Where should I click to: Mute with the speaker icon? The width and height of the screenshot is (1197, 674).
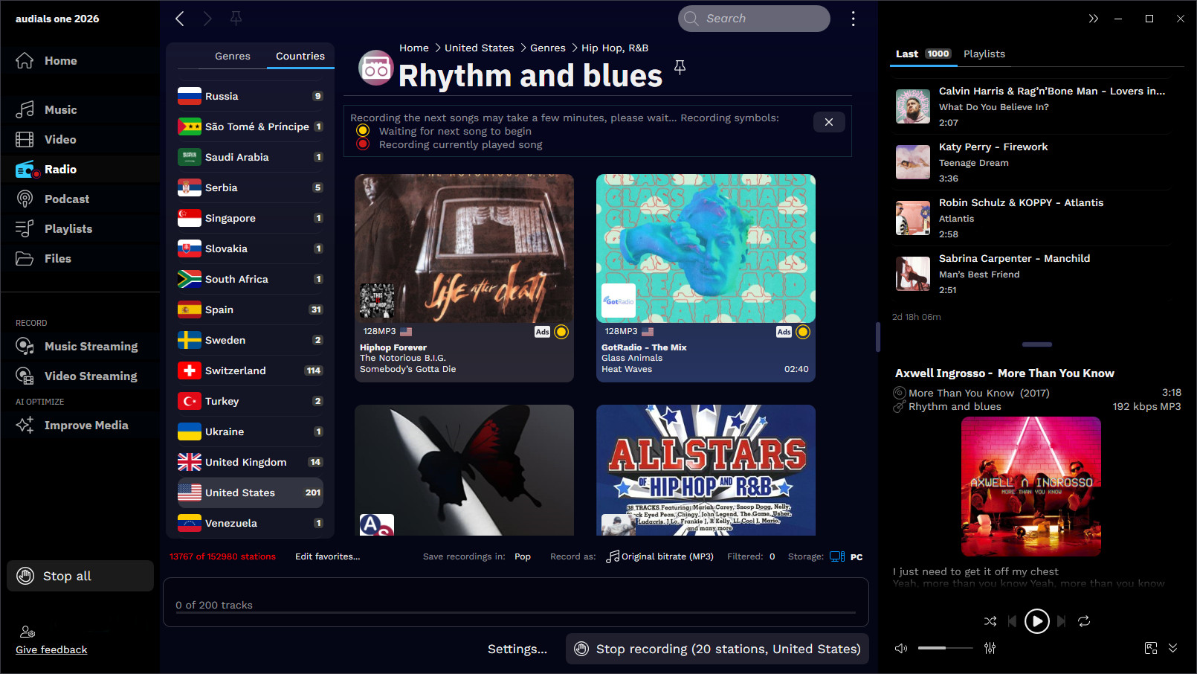pos(901,648)
